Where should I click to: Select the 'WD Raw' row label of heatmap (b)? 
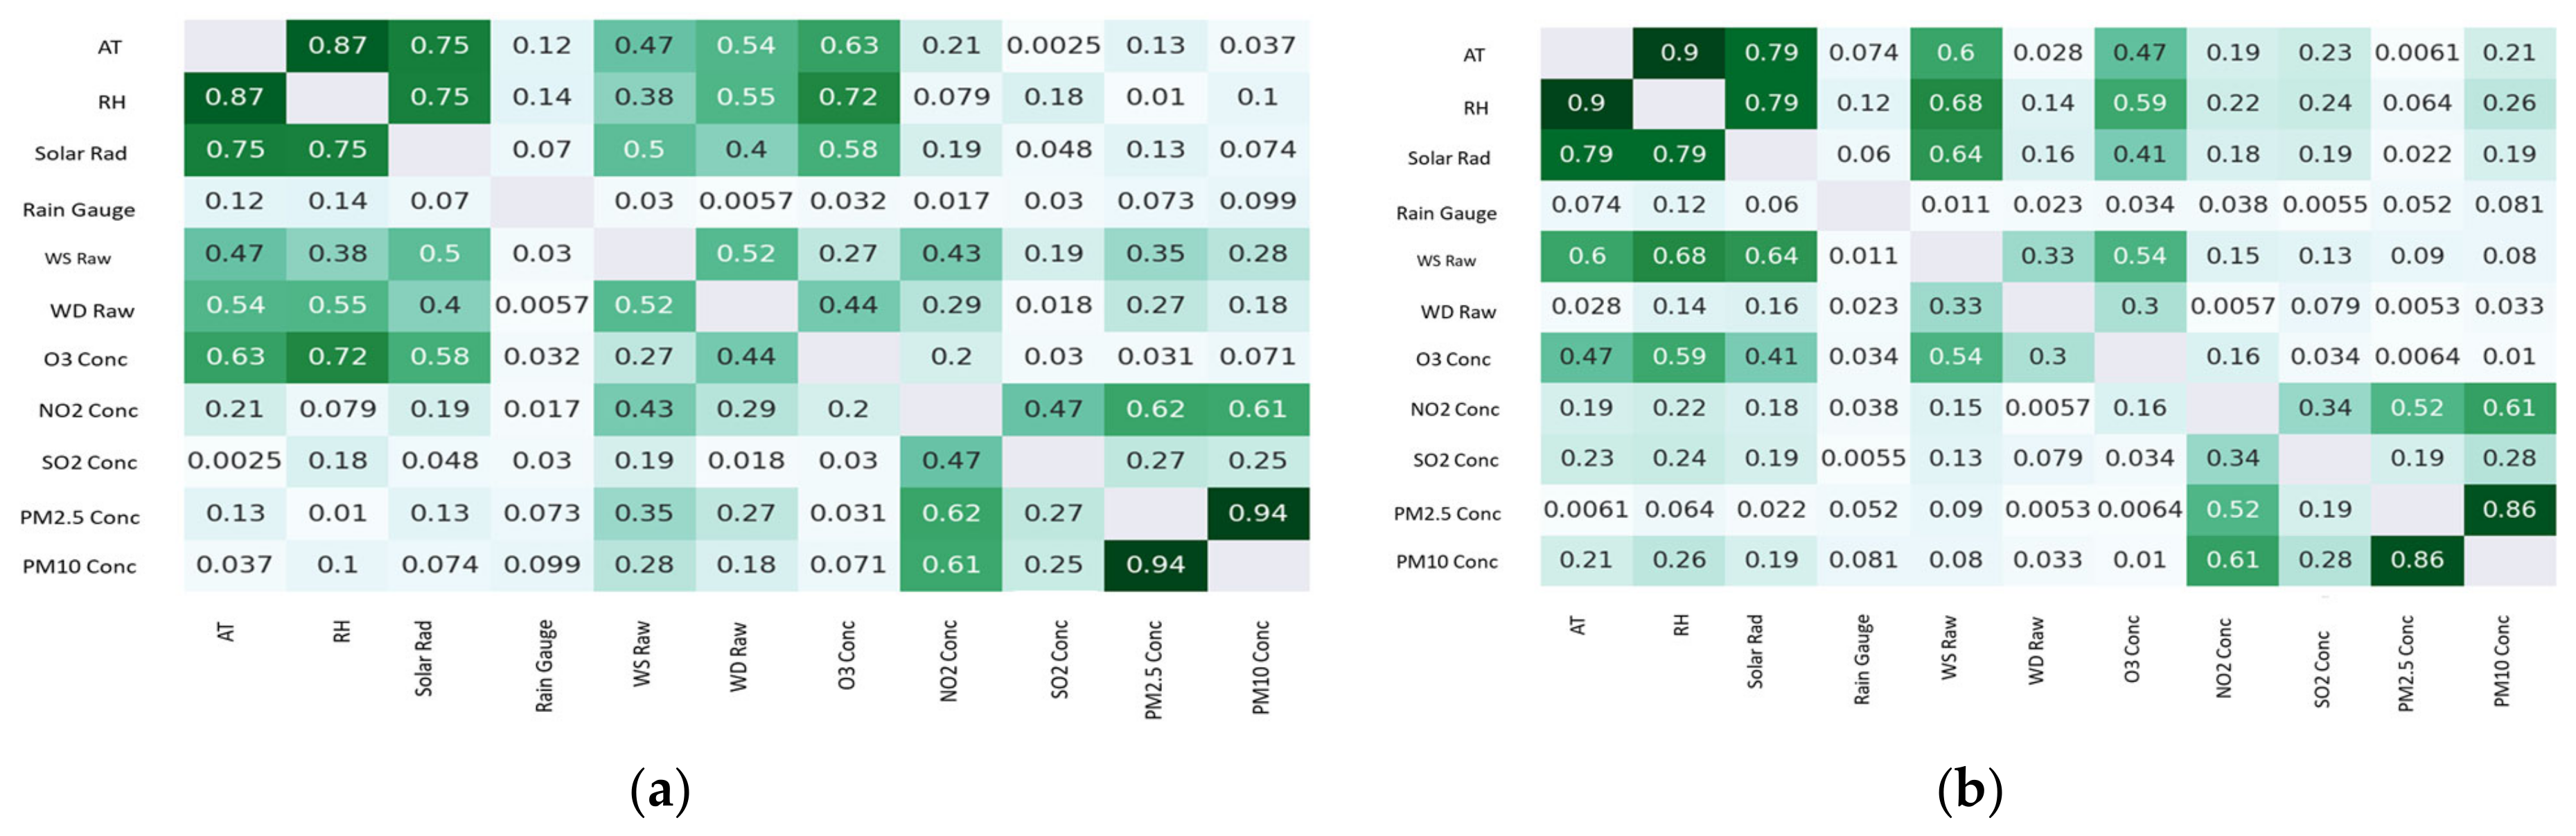(1458, 312)
